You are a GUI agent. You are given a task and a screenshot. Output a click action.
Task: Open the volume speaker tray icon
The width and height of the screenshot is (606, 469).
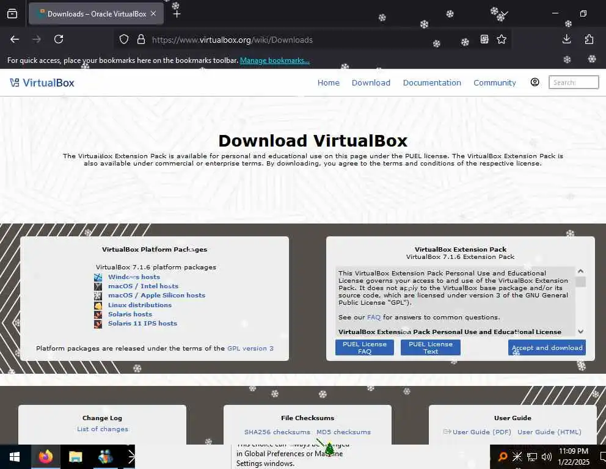click(x=546, y=457)
